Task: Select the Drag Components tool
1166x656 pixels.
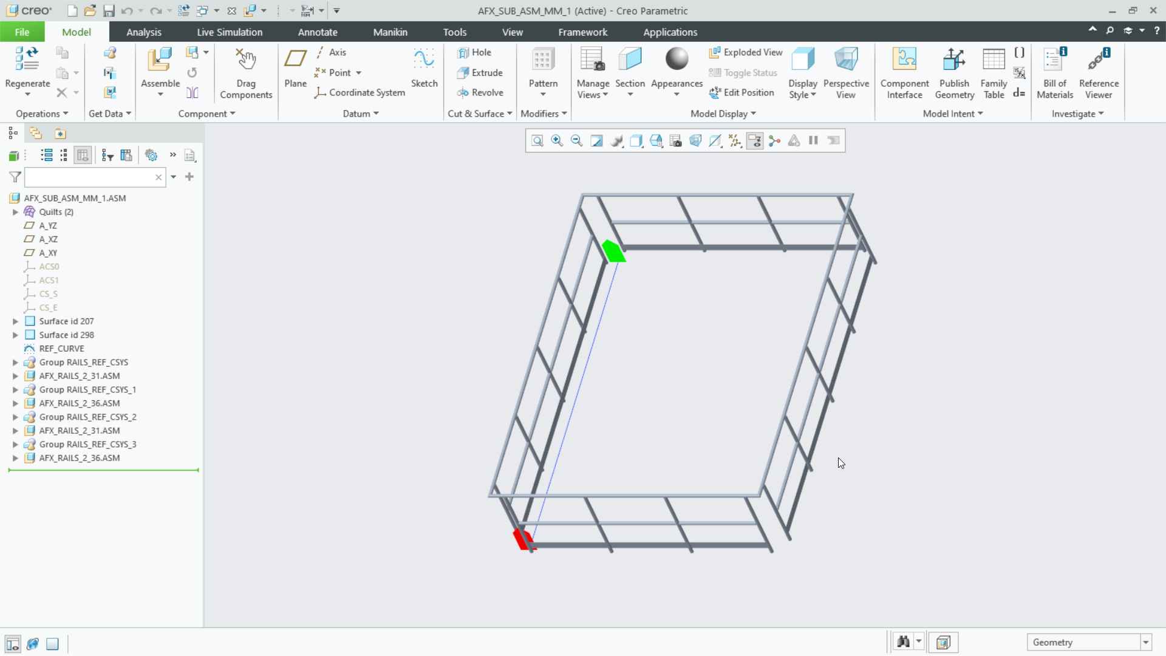Action: point(246,61)
